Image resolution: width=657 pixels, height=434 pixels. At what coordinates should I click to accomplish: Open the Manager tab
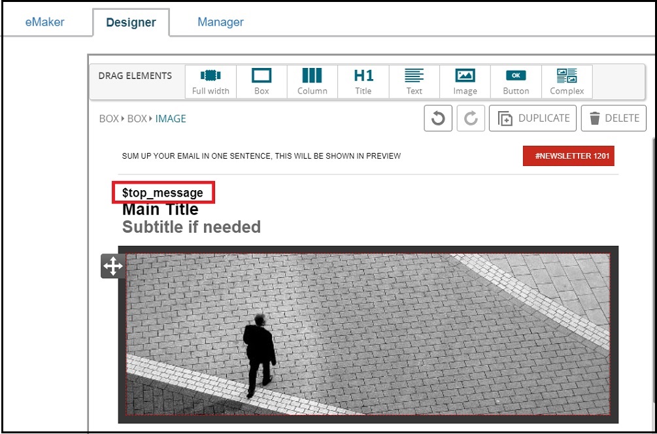[x=220, y=22]
